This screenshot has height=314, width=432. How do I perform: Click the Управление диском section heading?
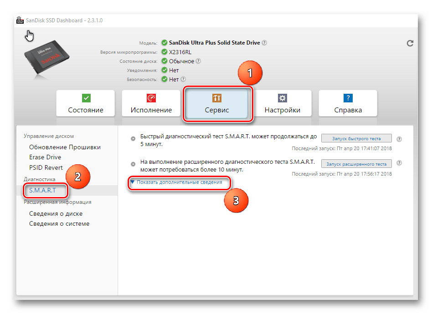[x=49, y=136]
